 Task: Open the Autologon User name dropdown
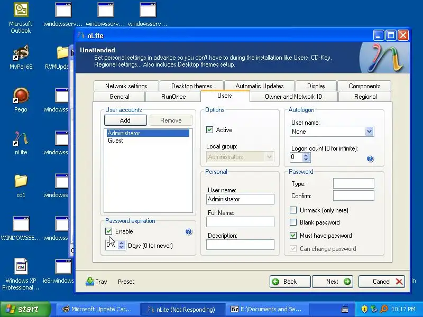369,132
